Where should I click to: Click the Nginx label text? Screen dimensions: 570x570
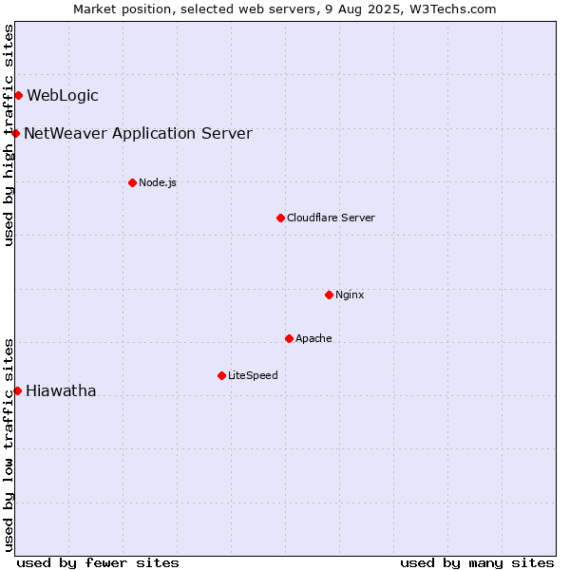(350, 294)
